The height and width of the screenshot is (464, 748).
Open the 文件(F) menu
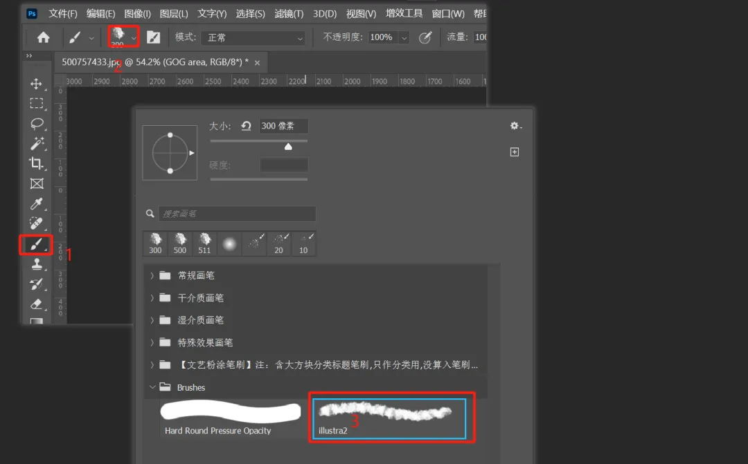tap(63, 14)
